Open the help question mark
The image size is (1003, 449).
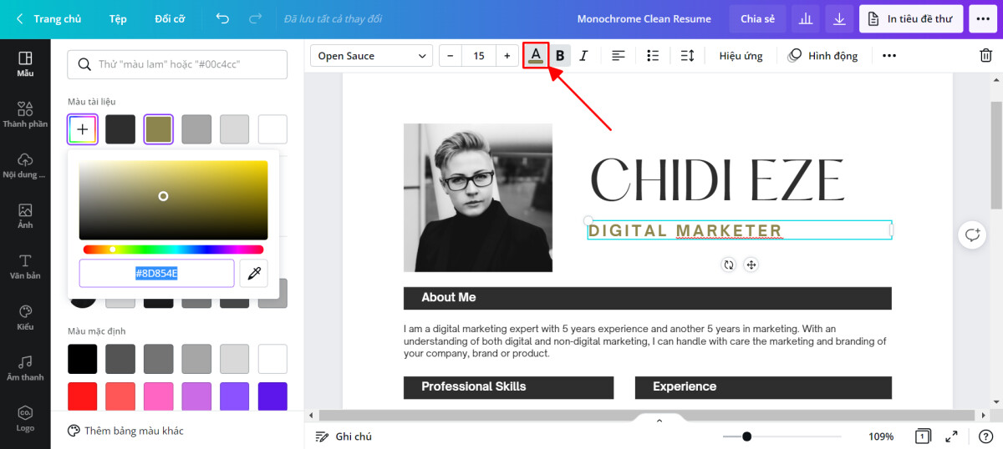(x=985, y=436)
